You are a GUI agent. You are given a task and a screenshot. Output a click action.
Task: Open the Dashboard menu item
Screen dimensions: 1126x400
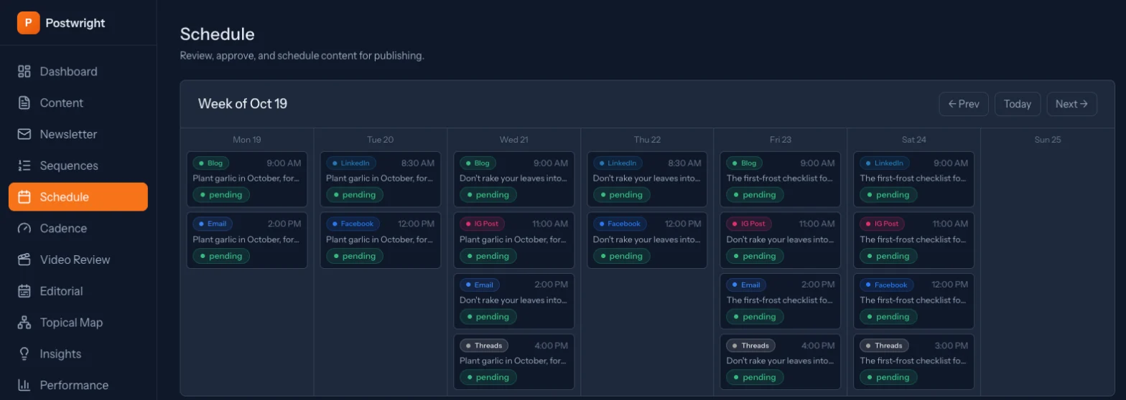(x=78, y=72)
